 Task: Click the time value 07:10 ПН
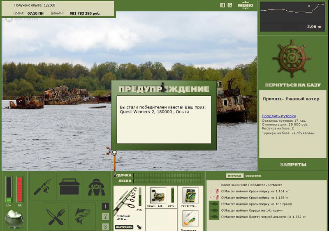[x=35, y=14]
